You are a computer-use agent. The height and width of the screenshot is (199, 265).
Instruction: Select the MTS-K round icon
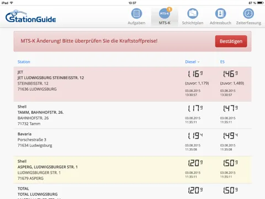165,14
